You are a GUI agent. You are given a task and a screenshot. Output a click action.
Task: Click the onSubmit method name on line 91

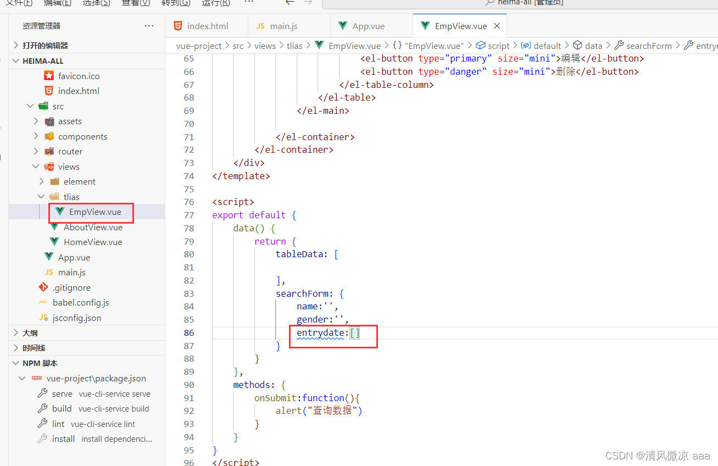pos(275,398)
